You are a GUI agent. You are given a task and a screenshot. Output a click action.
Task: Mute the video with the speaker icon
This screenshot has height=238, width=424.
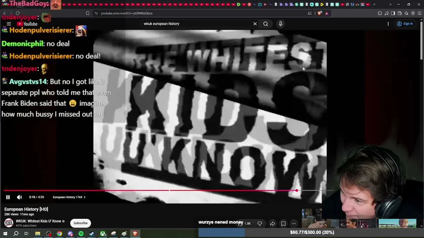coord(20,197)
